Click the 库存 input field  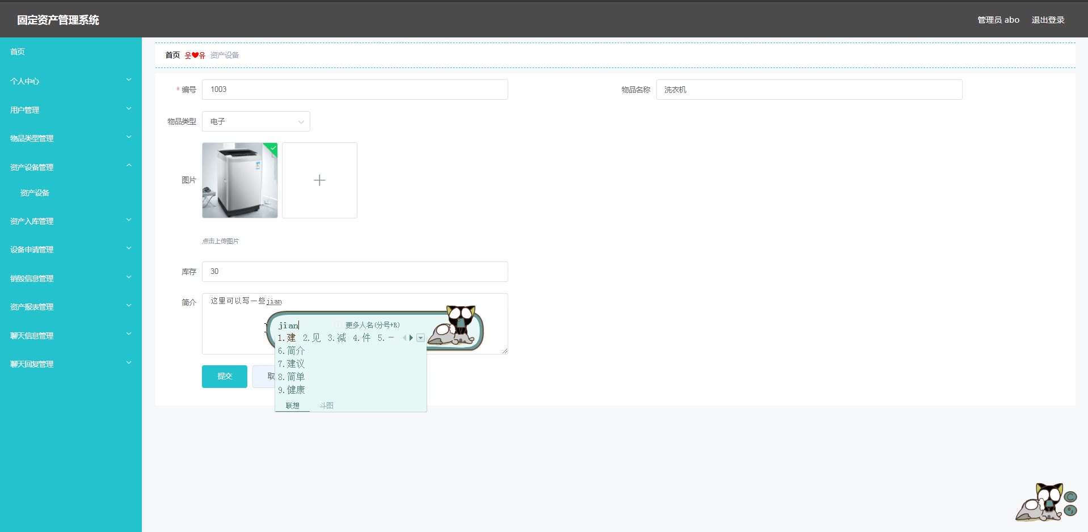[355, 272]
